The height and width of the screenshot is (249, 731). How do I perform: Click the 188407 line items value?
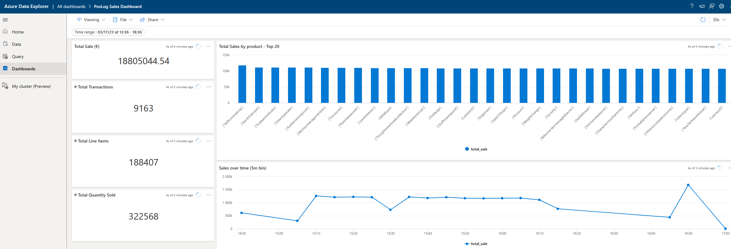coord(144,162)
